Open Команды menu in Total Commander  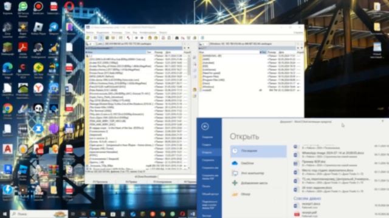[x=117, y=32]
